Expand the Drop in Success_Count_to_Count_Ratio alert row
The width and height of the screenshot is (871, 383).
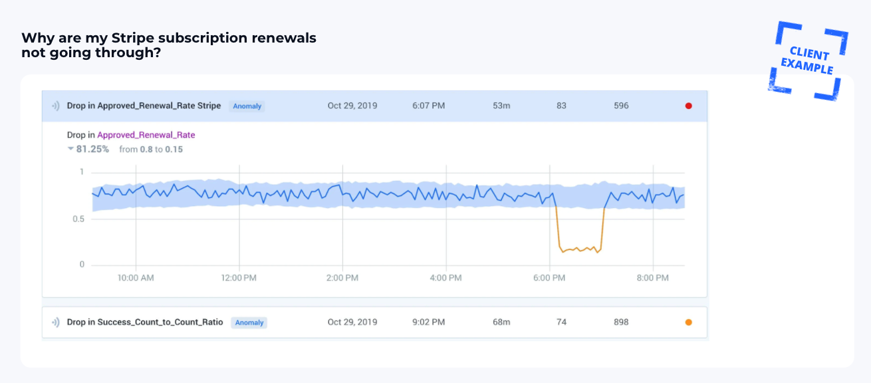tap(374, 322)
